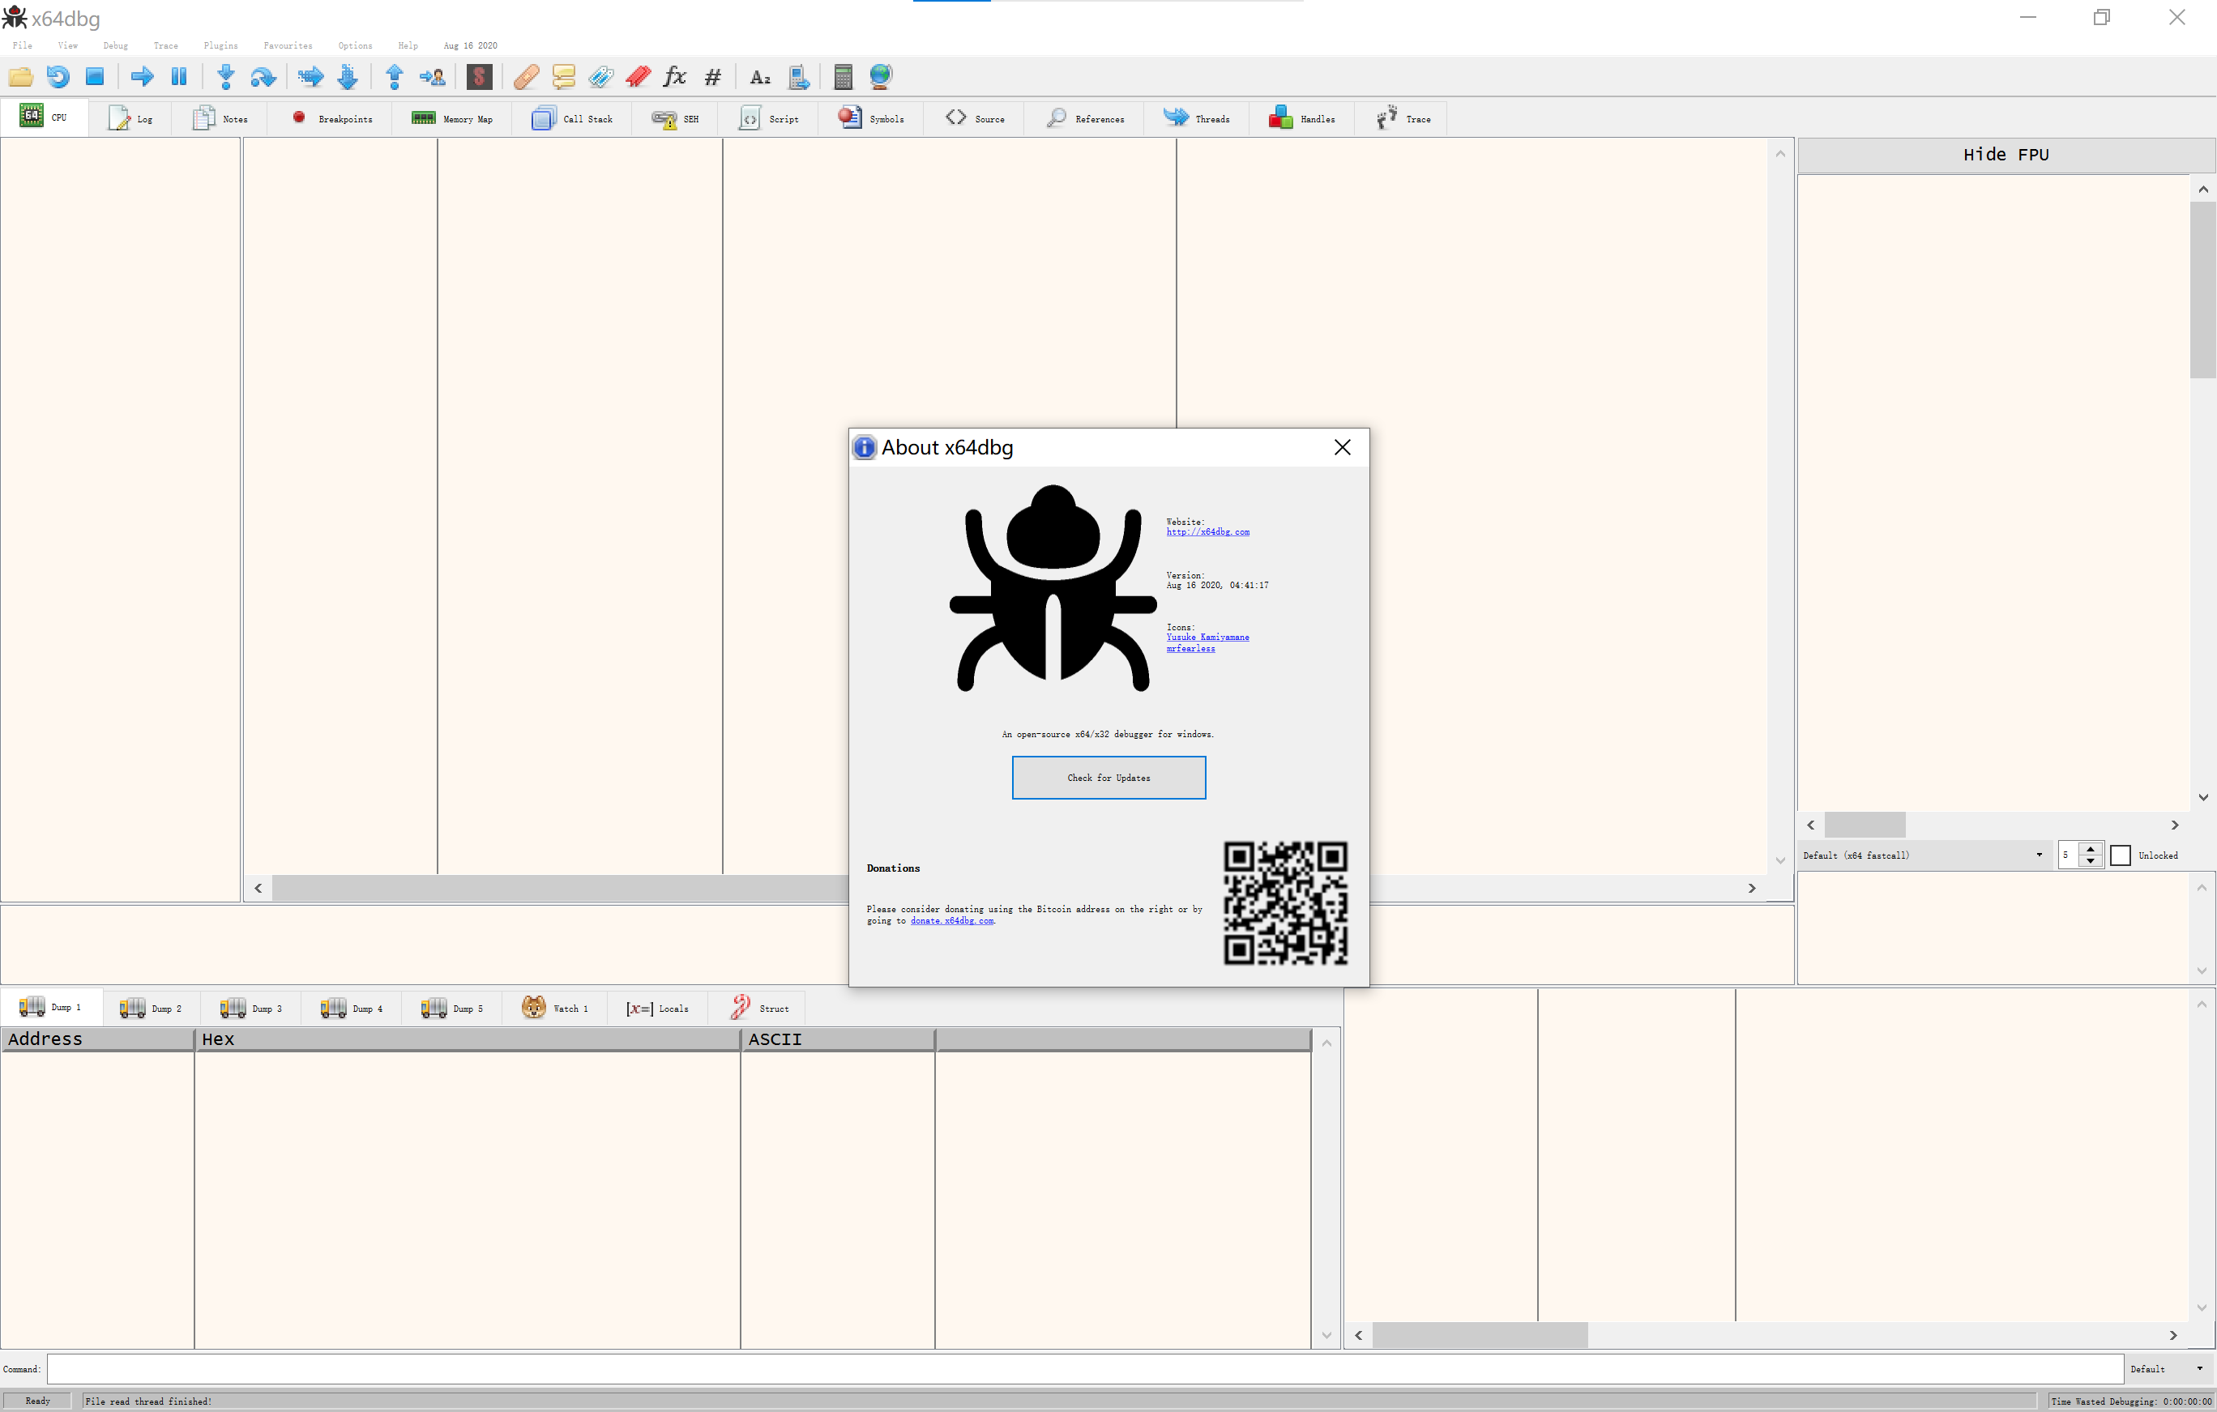The height and width of the screenshot is (1412, 2217).
Task: Select the Dump 3 tab
Action: coord(251,1008)
